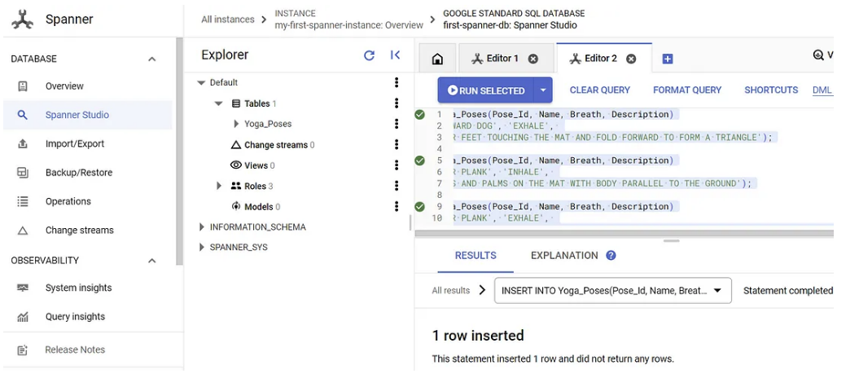Collapse the Explorer panel with arrow icon
Screen dimensions: 859x387
[x=395, y=55]
